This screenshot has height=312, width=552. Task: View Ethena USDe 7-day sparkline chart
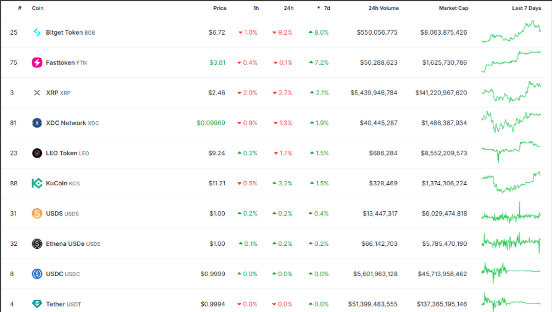[511, 243]
